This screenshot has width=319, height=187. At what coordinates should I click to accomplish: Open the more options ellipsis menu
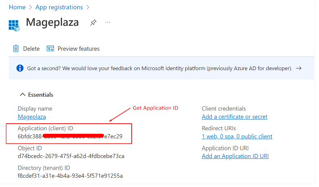[108, 23]
